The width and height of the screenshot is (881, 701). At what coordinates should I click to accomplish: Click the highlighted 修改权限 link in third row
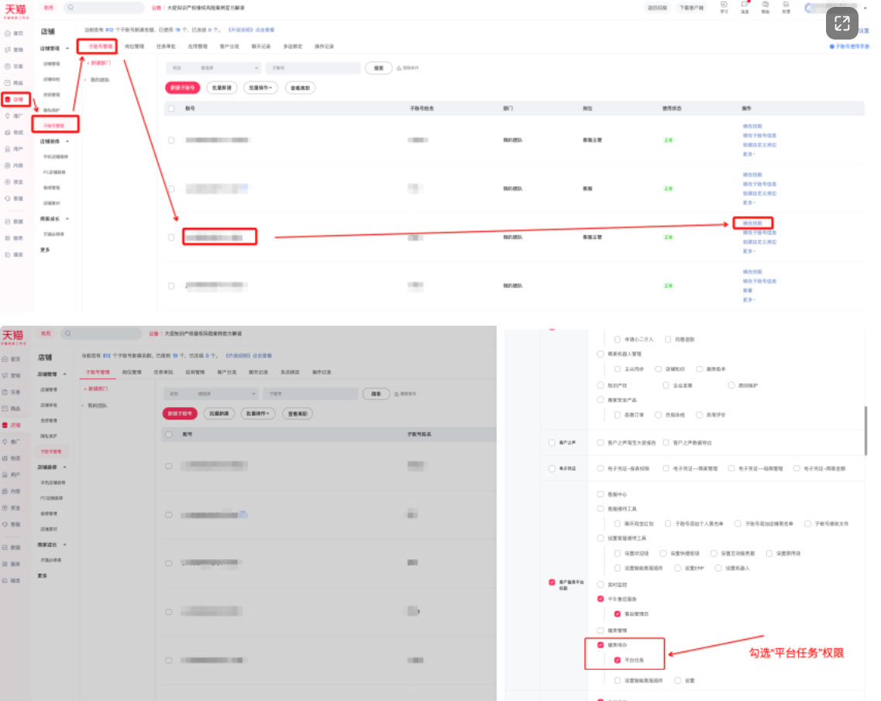pos(752,223)
